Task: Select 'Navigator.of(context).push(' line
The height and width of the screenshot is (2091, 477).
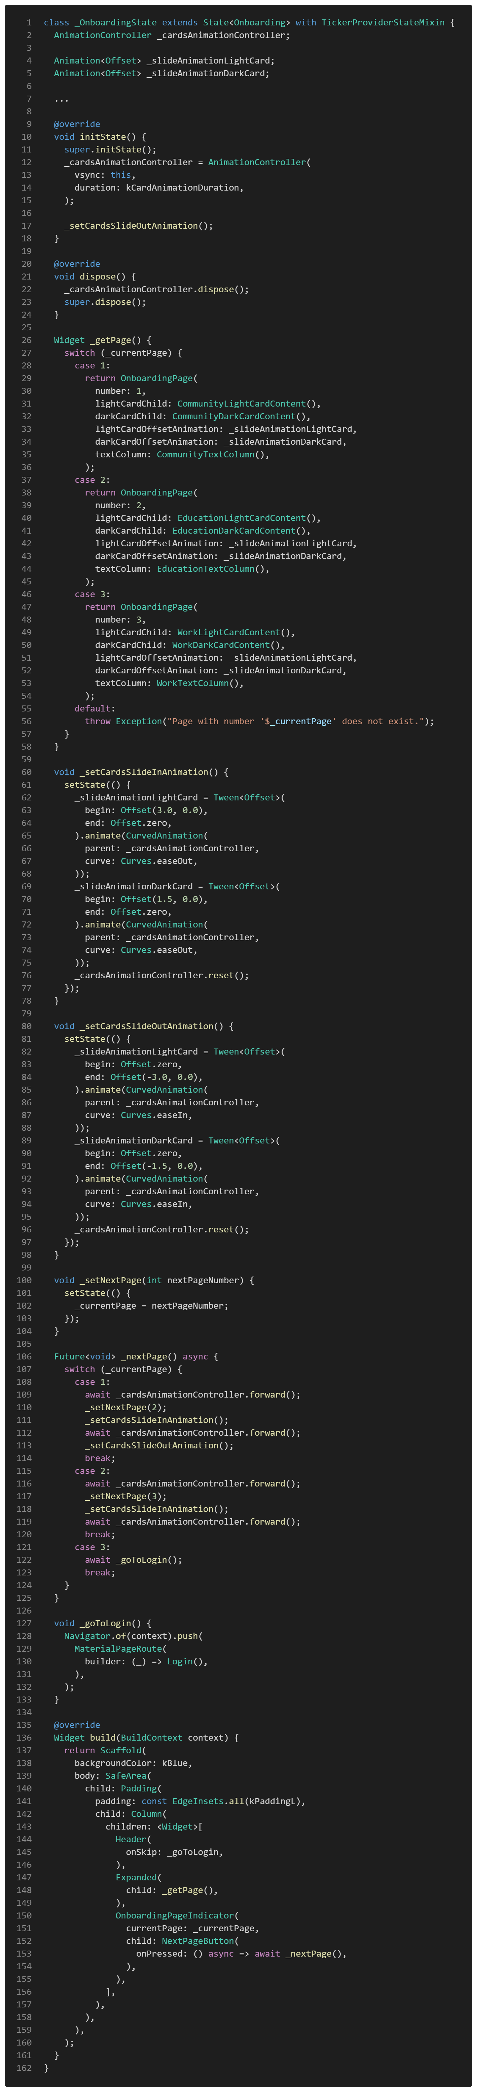Action: click(134, 1636)
